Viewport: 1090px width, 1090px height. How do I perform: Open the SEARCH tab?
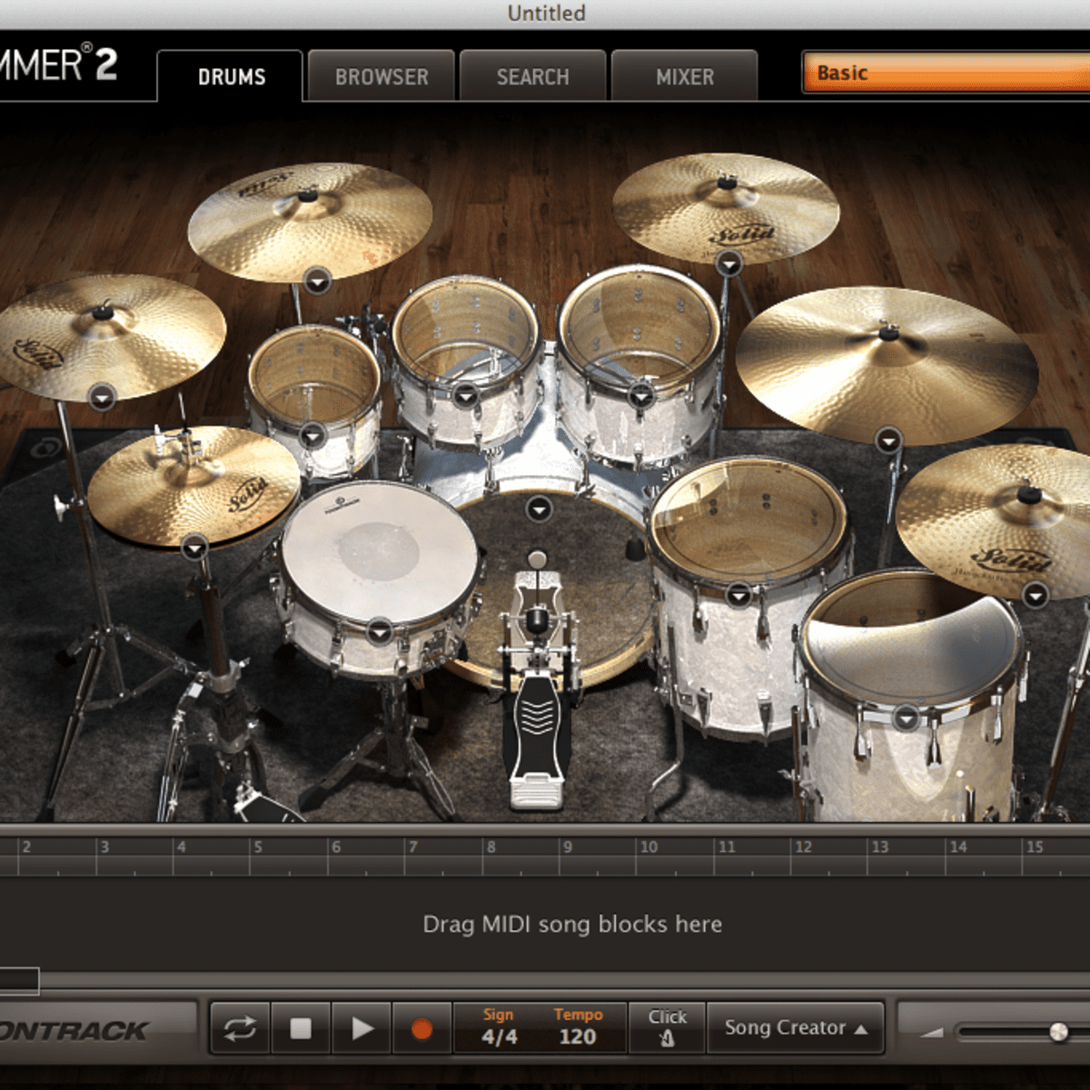point(533,76)
